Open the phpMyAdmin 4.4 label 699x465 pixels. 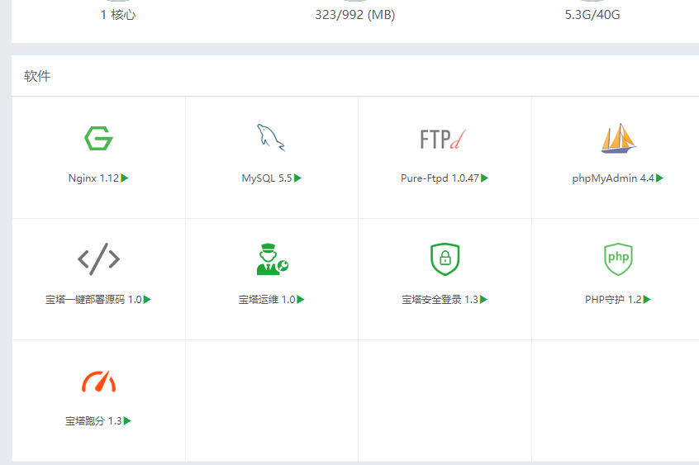click(613, 178)
